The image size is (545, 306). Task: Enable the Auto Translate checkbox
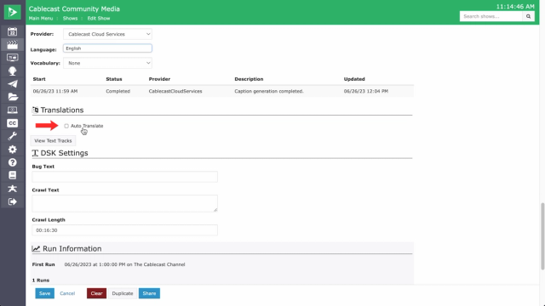[66, 126]
